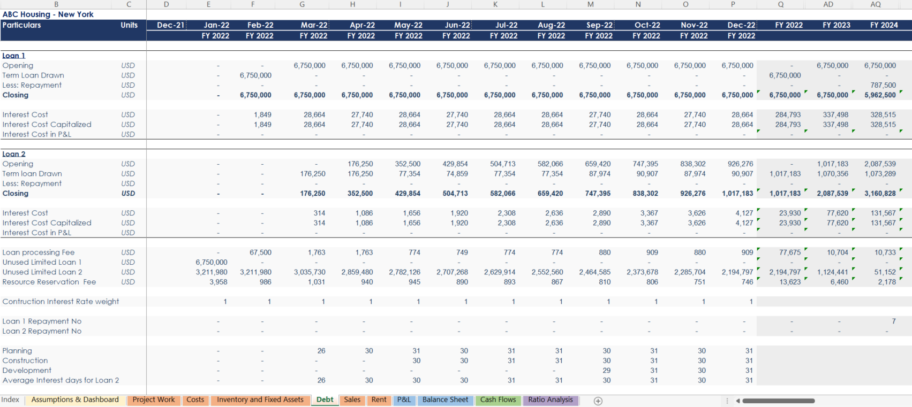This screenshot has width=912, height=407.
Task: Click Jan-22 Unused Limited Loan 2 3,211,980
Action: tap(212, 272)
